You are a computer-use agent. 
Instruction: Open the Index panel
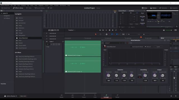click(x=29, y=8)
